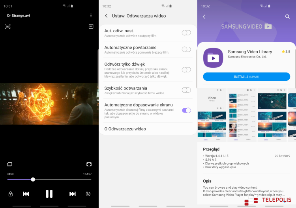Tap the GIF creation icon
296x208 pixels.
coord(91,26)
